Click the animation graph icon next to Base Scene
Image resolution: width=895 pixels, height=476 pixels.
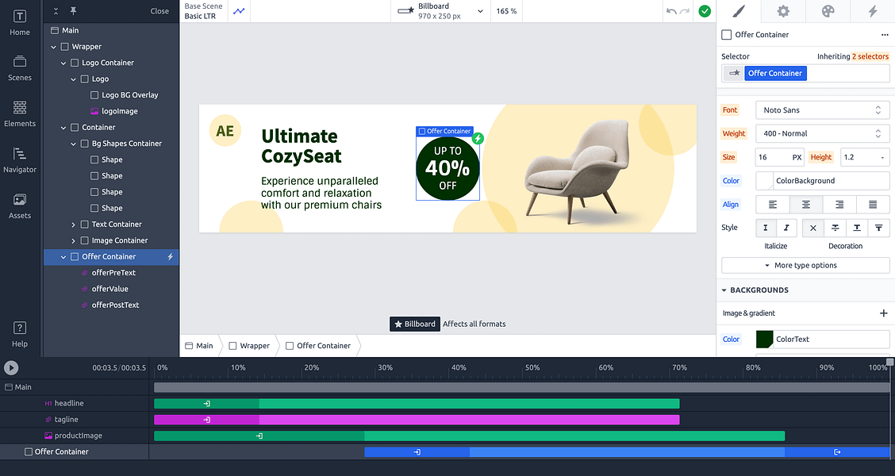[239, 11]
